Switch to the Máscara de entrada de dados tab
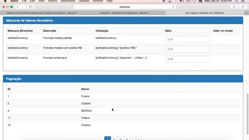Viewport: 249px width, 140px height. pos(42,13)
